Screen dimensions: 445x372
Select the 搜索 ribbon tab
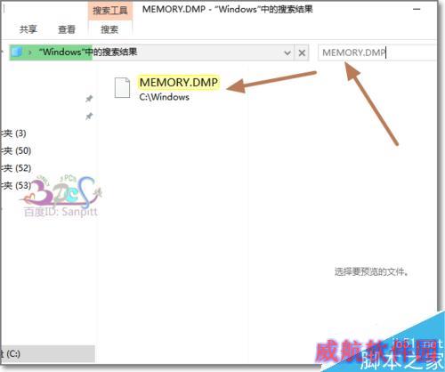tap(109, 29)
